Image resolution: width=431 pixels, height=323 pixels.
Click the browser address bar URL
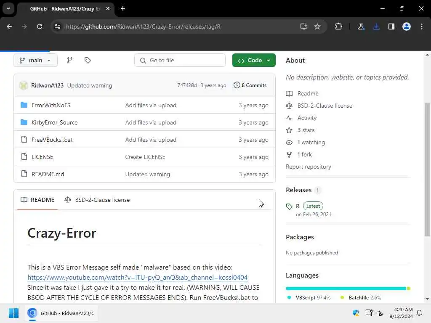click(x=143, y=26)
